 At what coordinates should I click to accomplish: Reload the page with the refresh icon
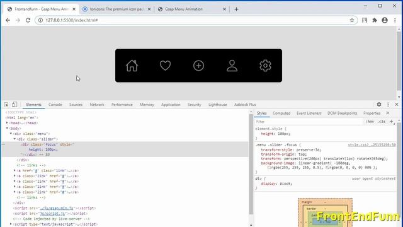coord(28,20)
